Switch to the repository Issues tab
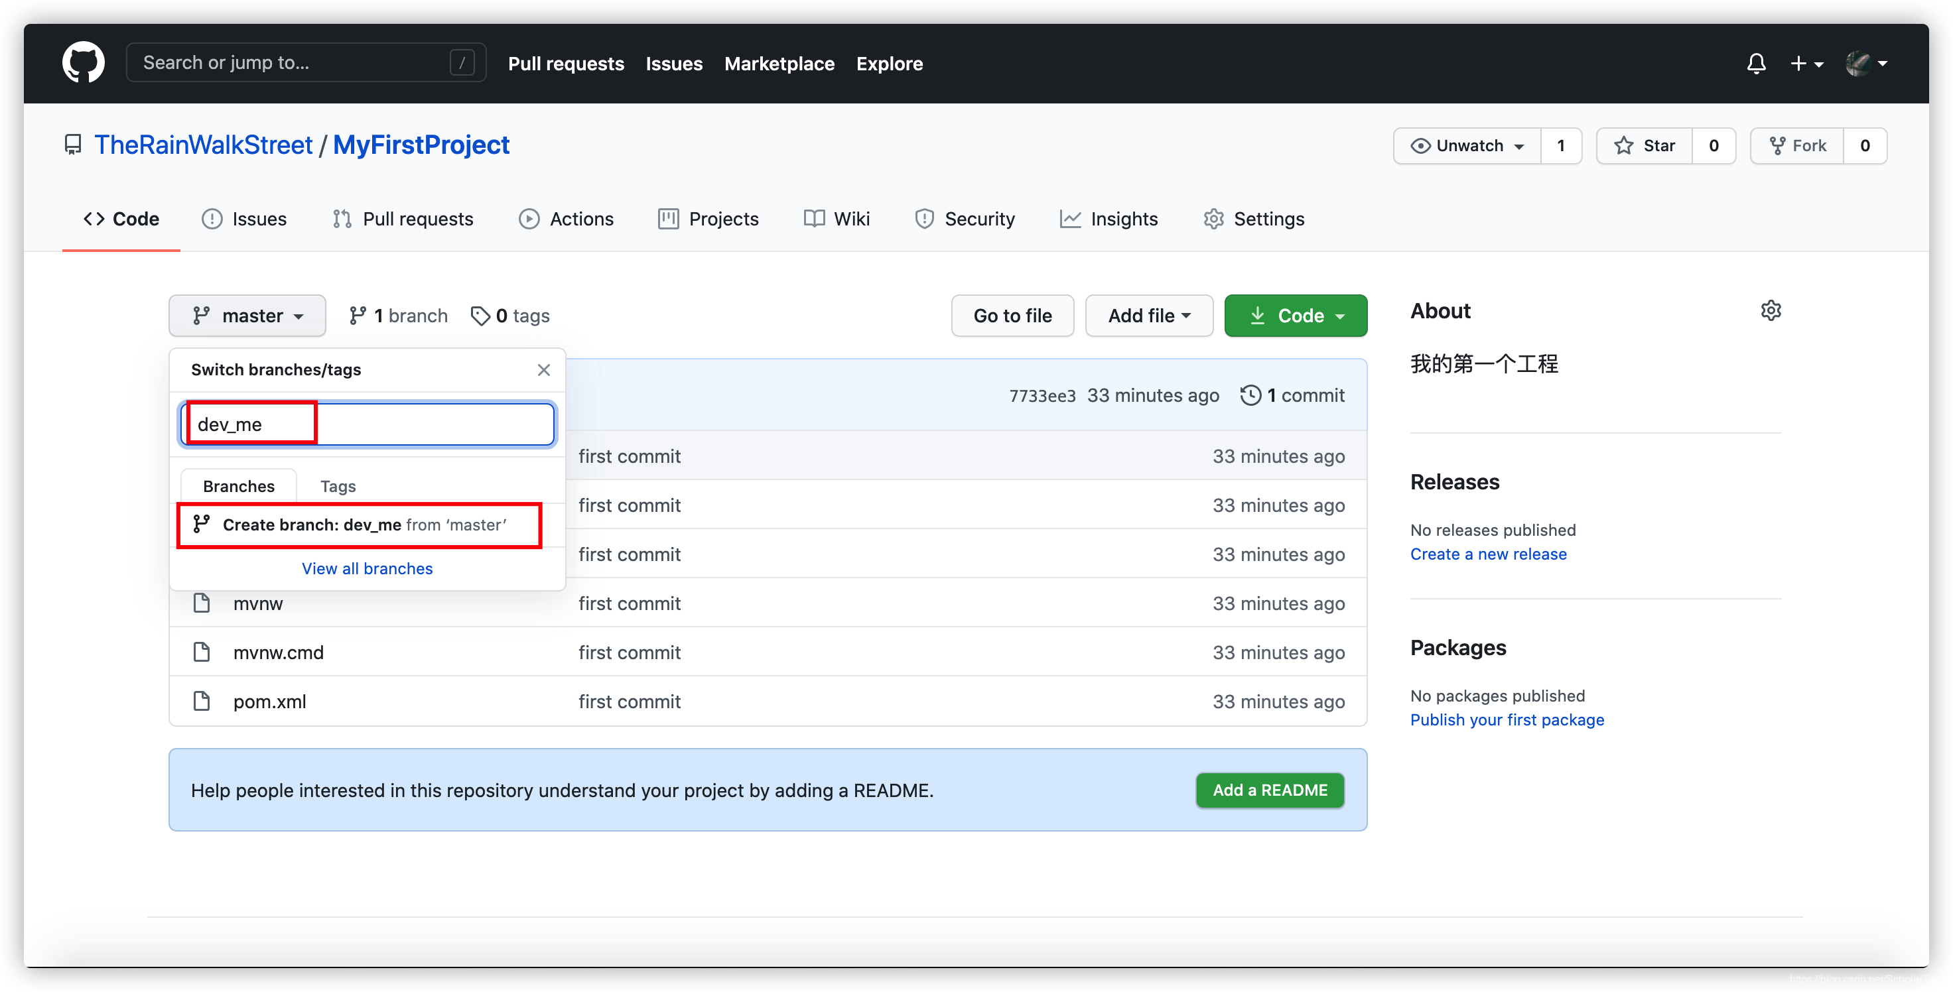This screenshot has height=992, width=1953. tap(244, 219)
